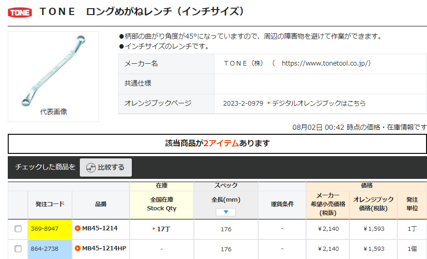The width and height of the screenshot is (427, 259).
Task: Click the 品番 column header
Action: pyautogui.click(x=101, y=204)
